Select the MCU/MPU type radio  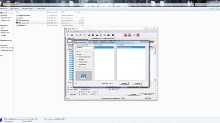77,59
